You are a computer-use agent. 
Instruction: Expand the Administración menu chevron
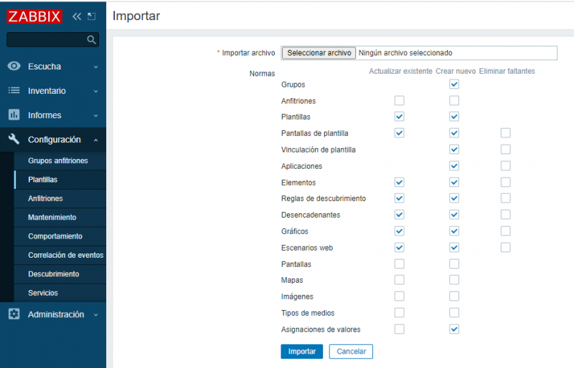[x=95, y=314]
